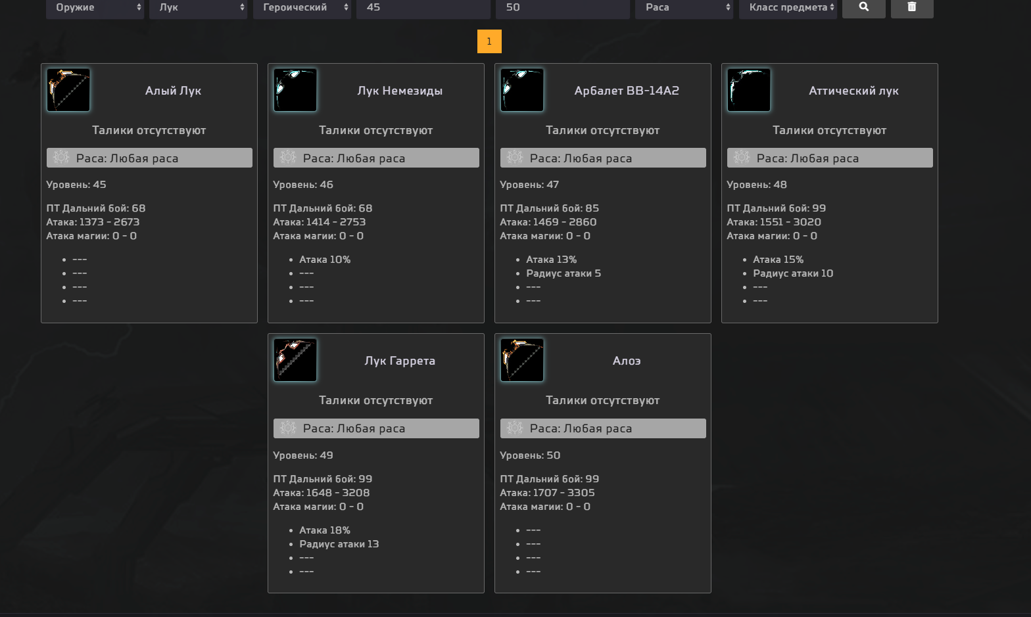
Task: Click the Атака 18% bonus line
Action: click(325, 530)
